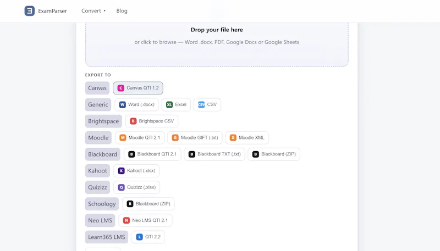Click the Kahoot category label
Viewport: 440px width, 251px height.
click(97, 171)
